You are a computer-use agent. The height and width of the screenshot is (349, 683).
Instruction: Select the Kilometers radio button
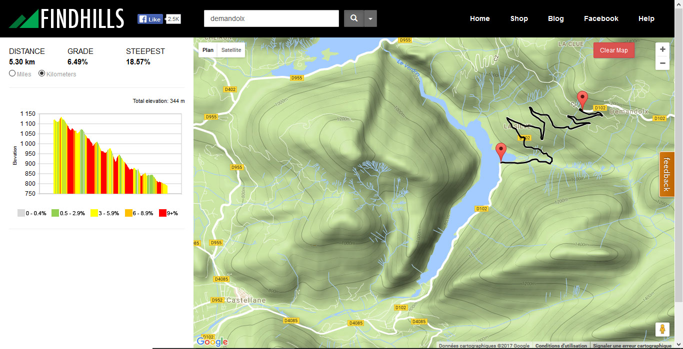tap(42, 73)
